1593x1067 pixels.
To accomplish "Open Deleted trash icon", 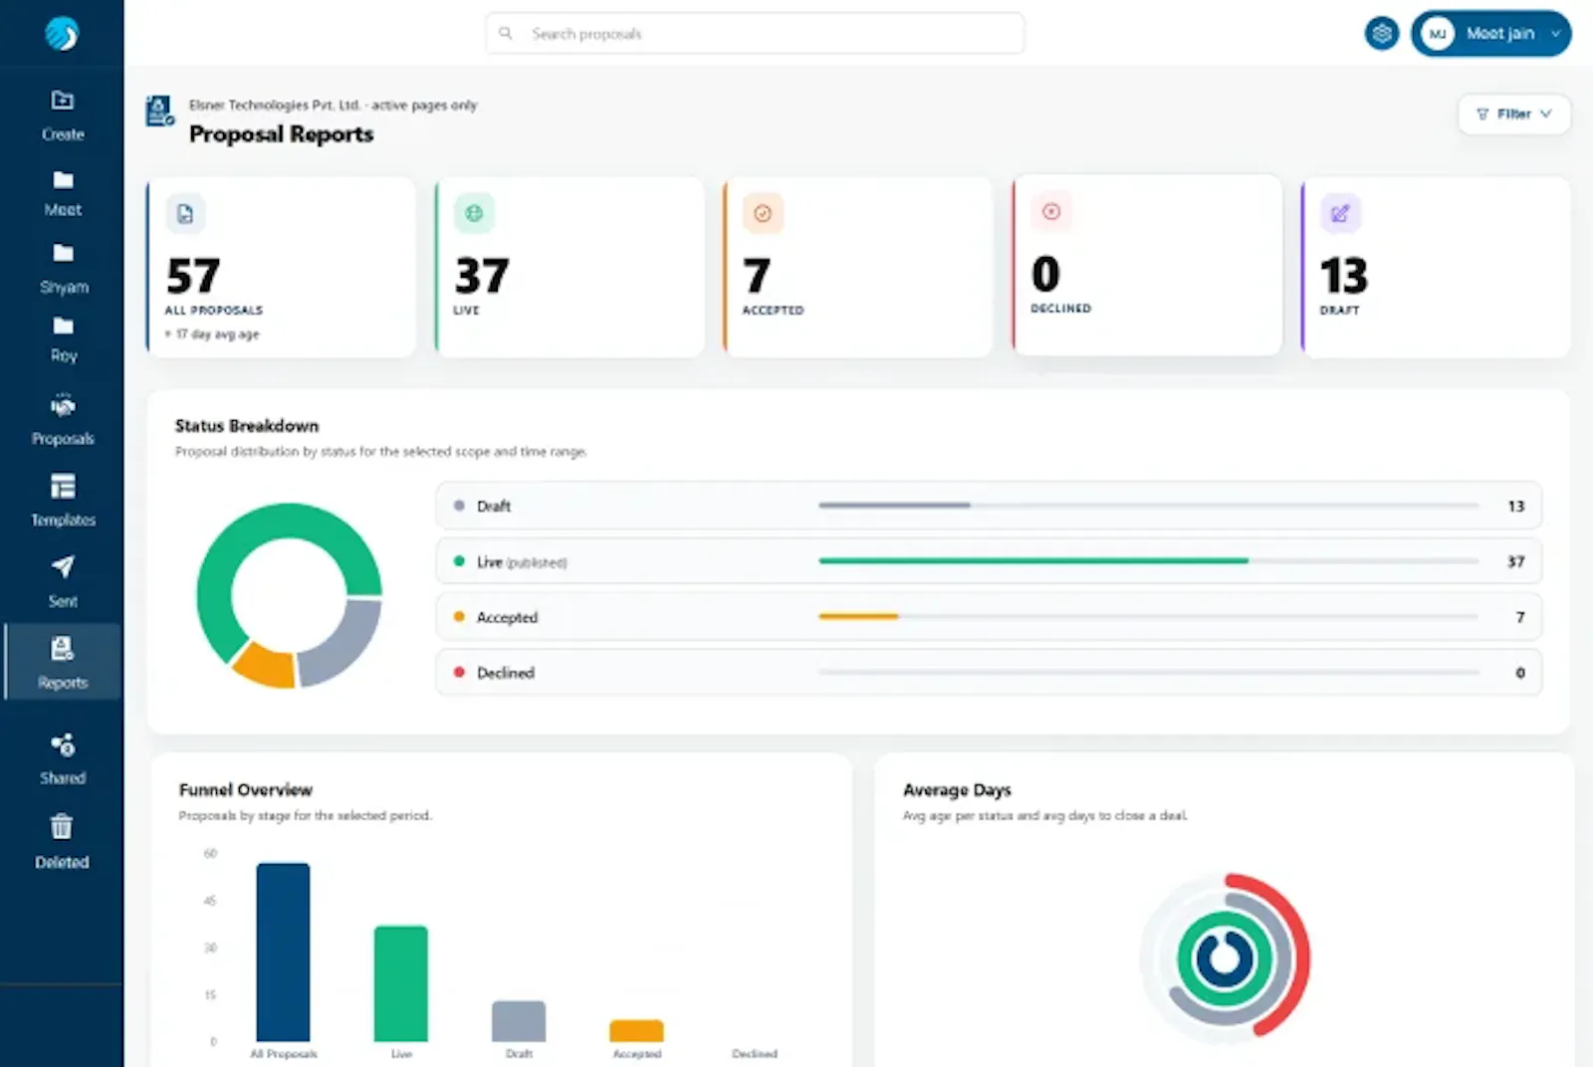I will [62, 826].
